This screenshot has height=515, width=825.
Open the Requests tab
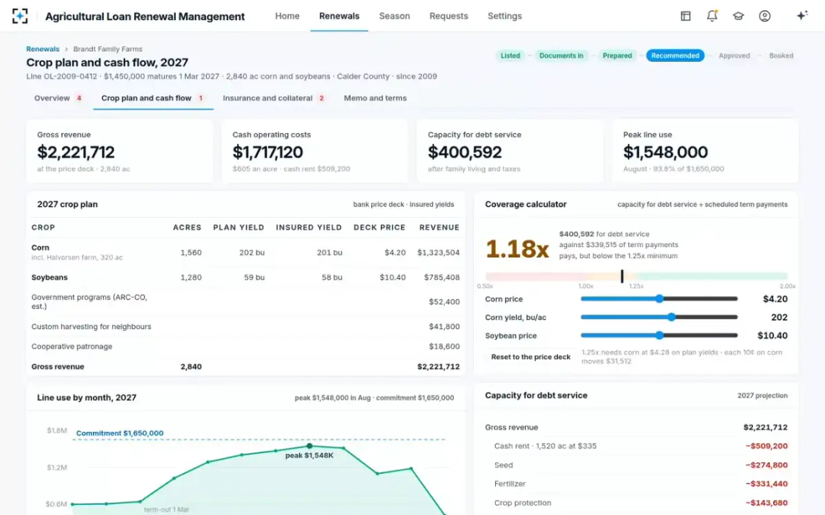click(449, 16)
